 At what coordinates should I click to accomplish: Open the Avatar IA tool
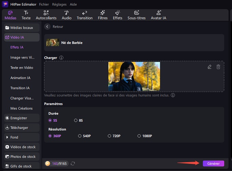point(159,15)
